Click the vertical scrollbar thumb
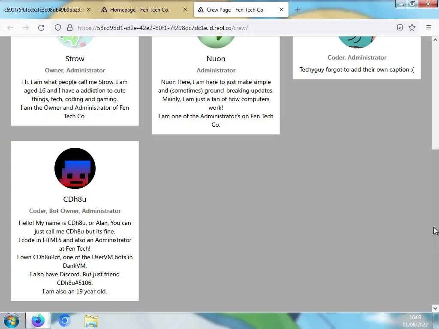The height and width of the screenshot is (329, 439). click(435, 96)
